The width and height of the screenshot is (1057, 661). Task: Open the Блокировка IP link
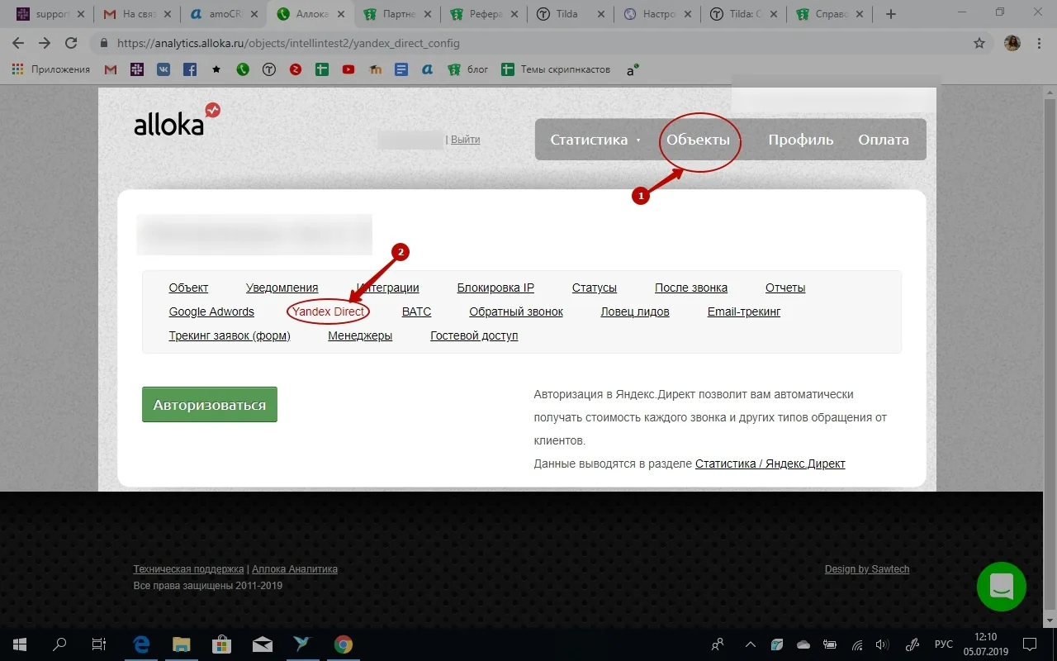click(495, 288)
